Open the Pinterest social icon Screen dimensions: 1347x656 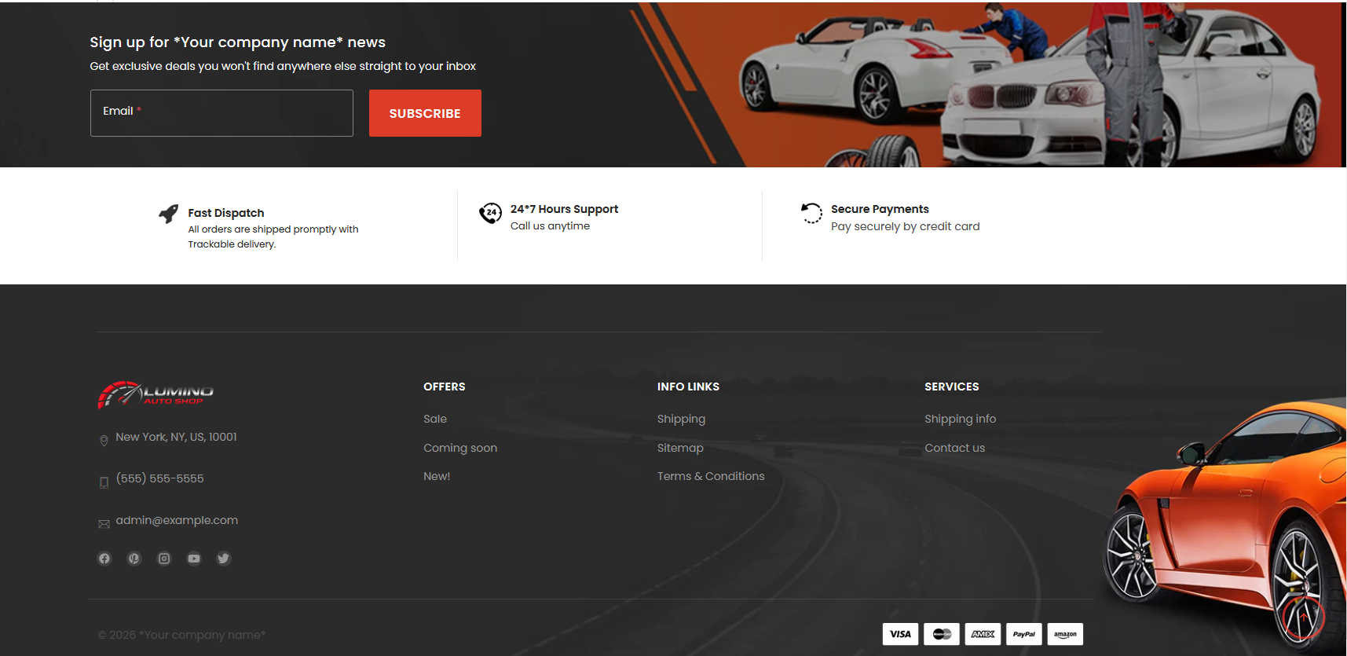134,559
